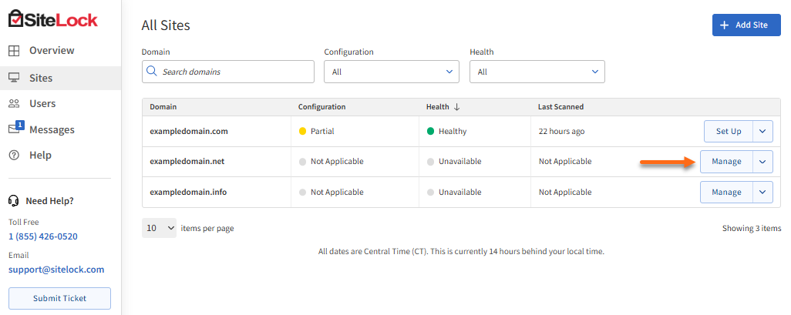Expand the Manage dropdown arrow for exampledomain.info
This screenshot has width=791, height=315.
(762, 192)
